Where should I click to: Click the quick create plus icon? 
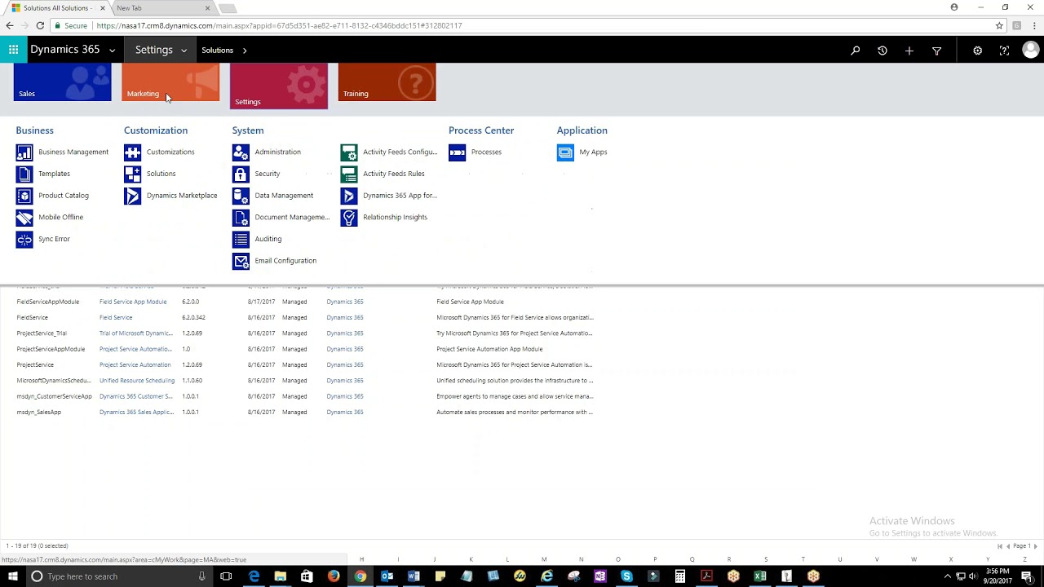point(909,51)
